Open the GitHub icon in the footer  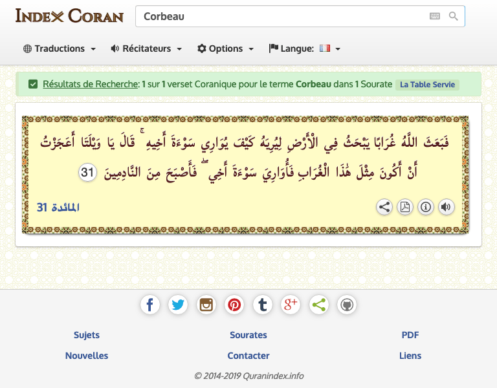(x=347, y=305)
